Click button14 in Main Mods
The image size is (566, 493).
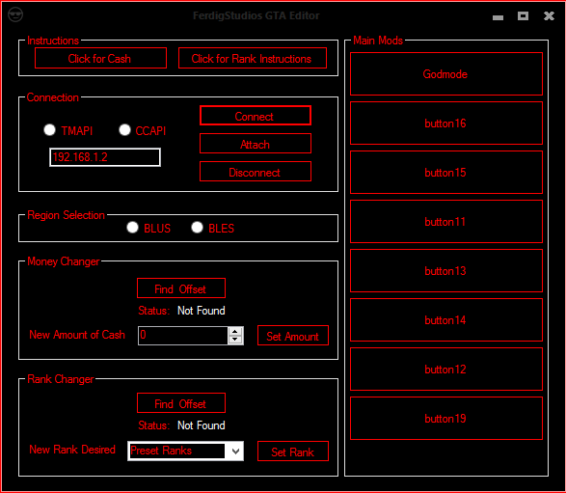pos(446,320)
